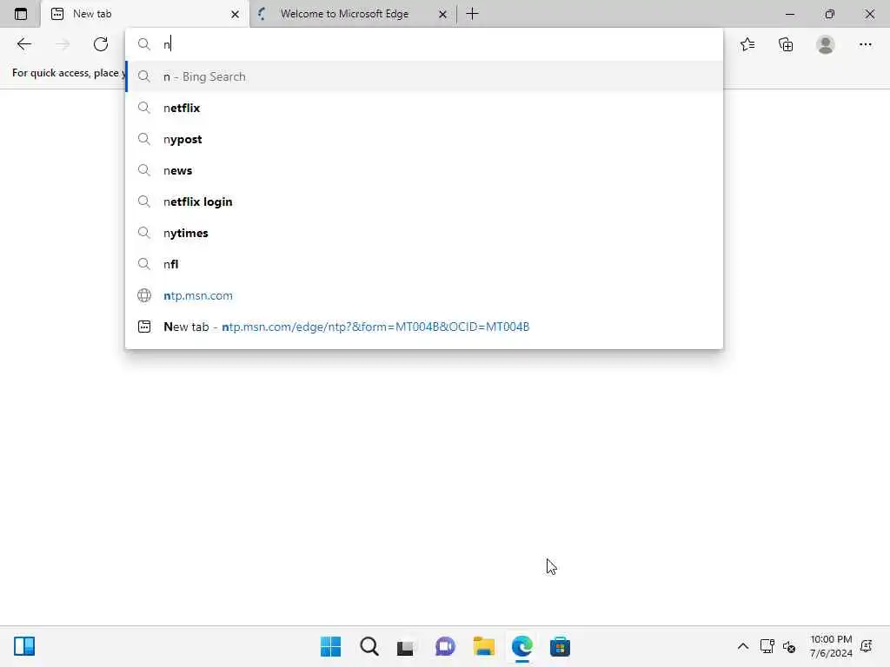890x667 pixels.
Task: Select the New tab tab
Action: click(x=145, y=14)
